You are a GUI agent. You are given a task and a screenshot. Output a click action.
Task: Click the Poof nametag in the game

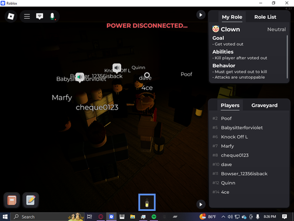tap(186, 74)
